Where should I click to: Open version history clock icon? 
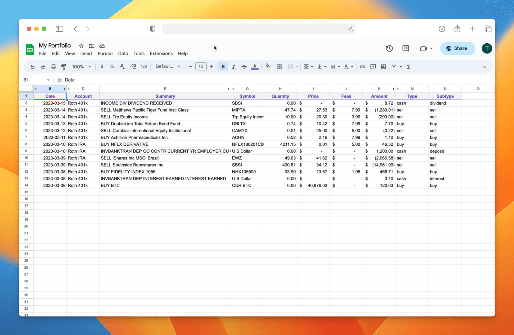(389, 48)
